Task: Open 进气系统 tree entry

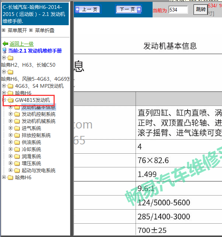Action: (x=31, y=128)
